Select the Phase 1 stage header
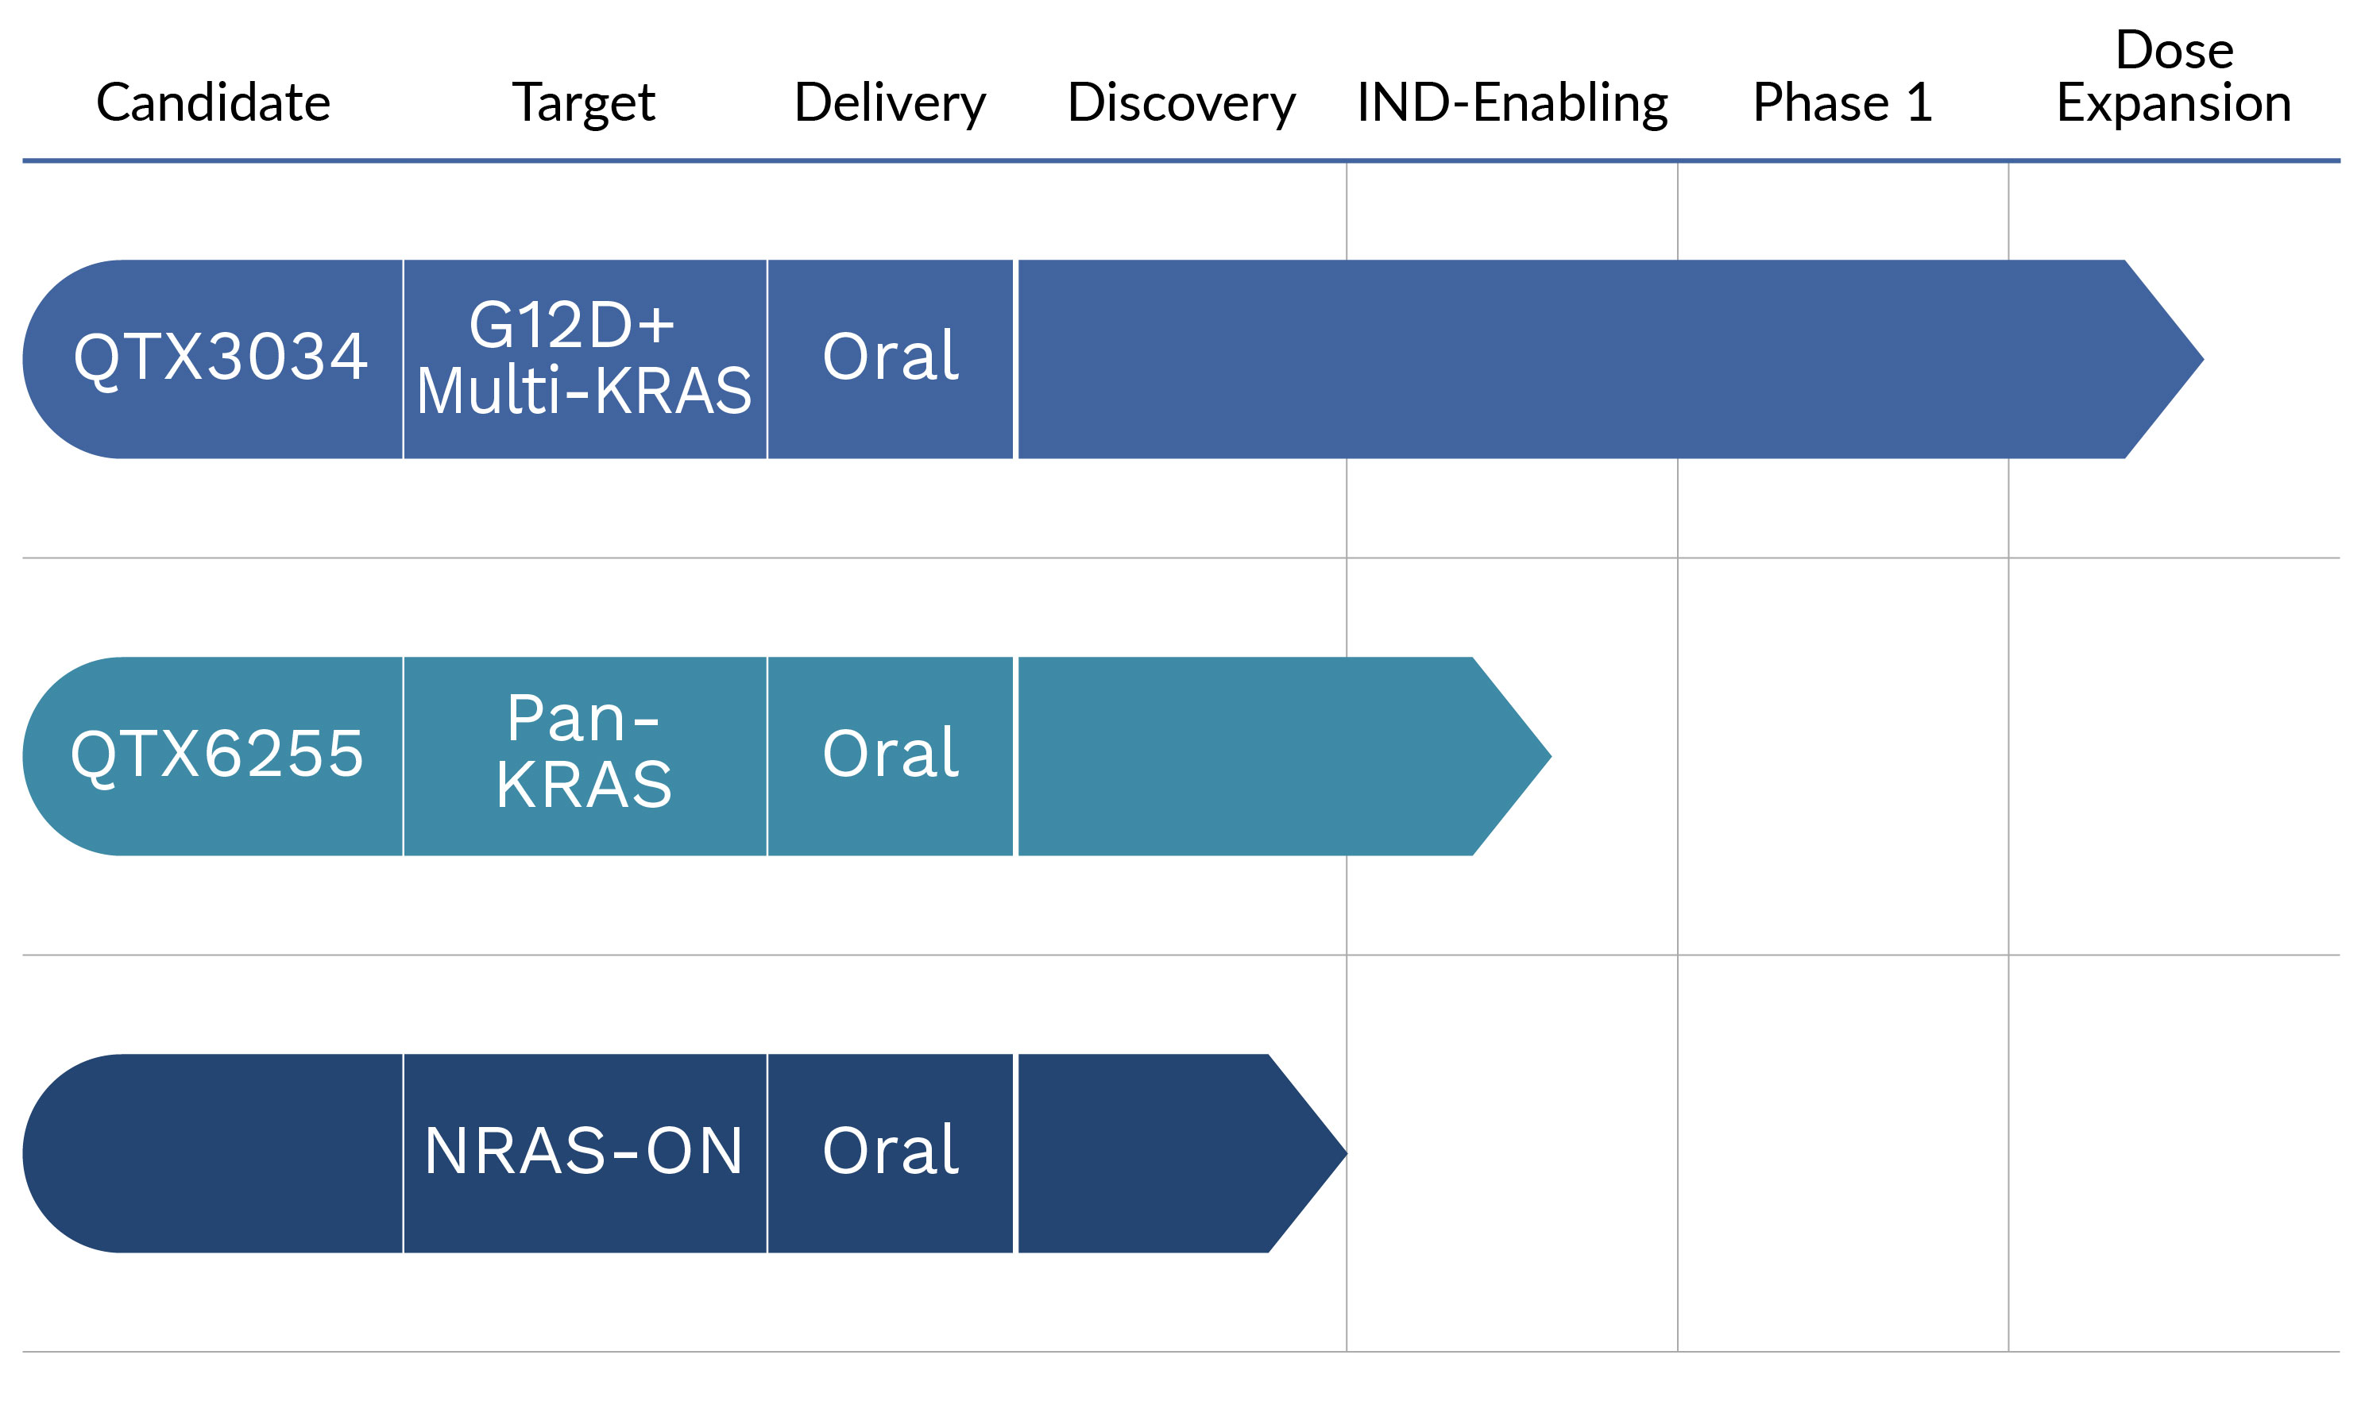 pos(1841,102)
